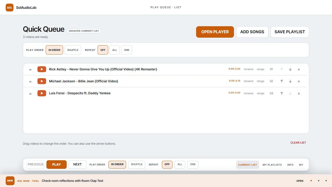The width and height of the screenshot is (332, 187).
Task: Skip to Next track
Action: 77,164
